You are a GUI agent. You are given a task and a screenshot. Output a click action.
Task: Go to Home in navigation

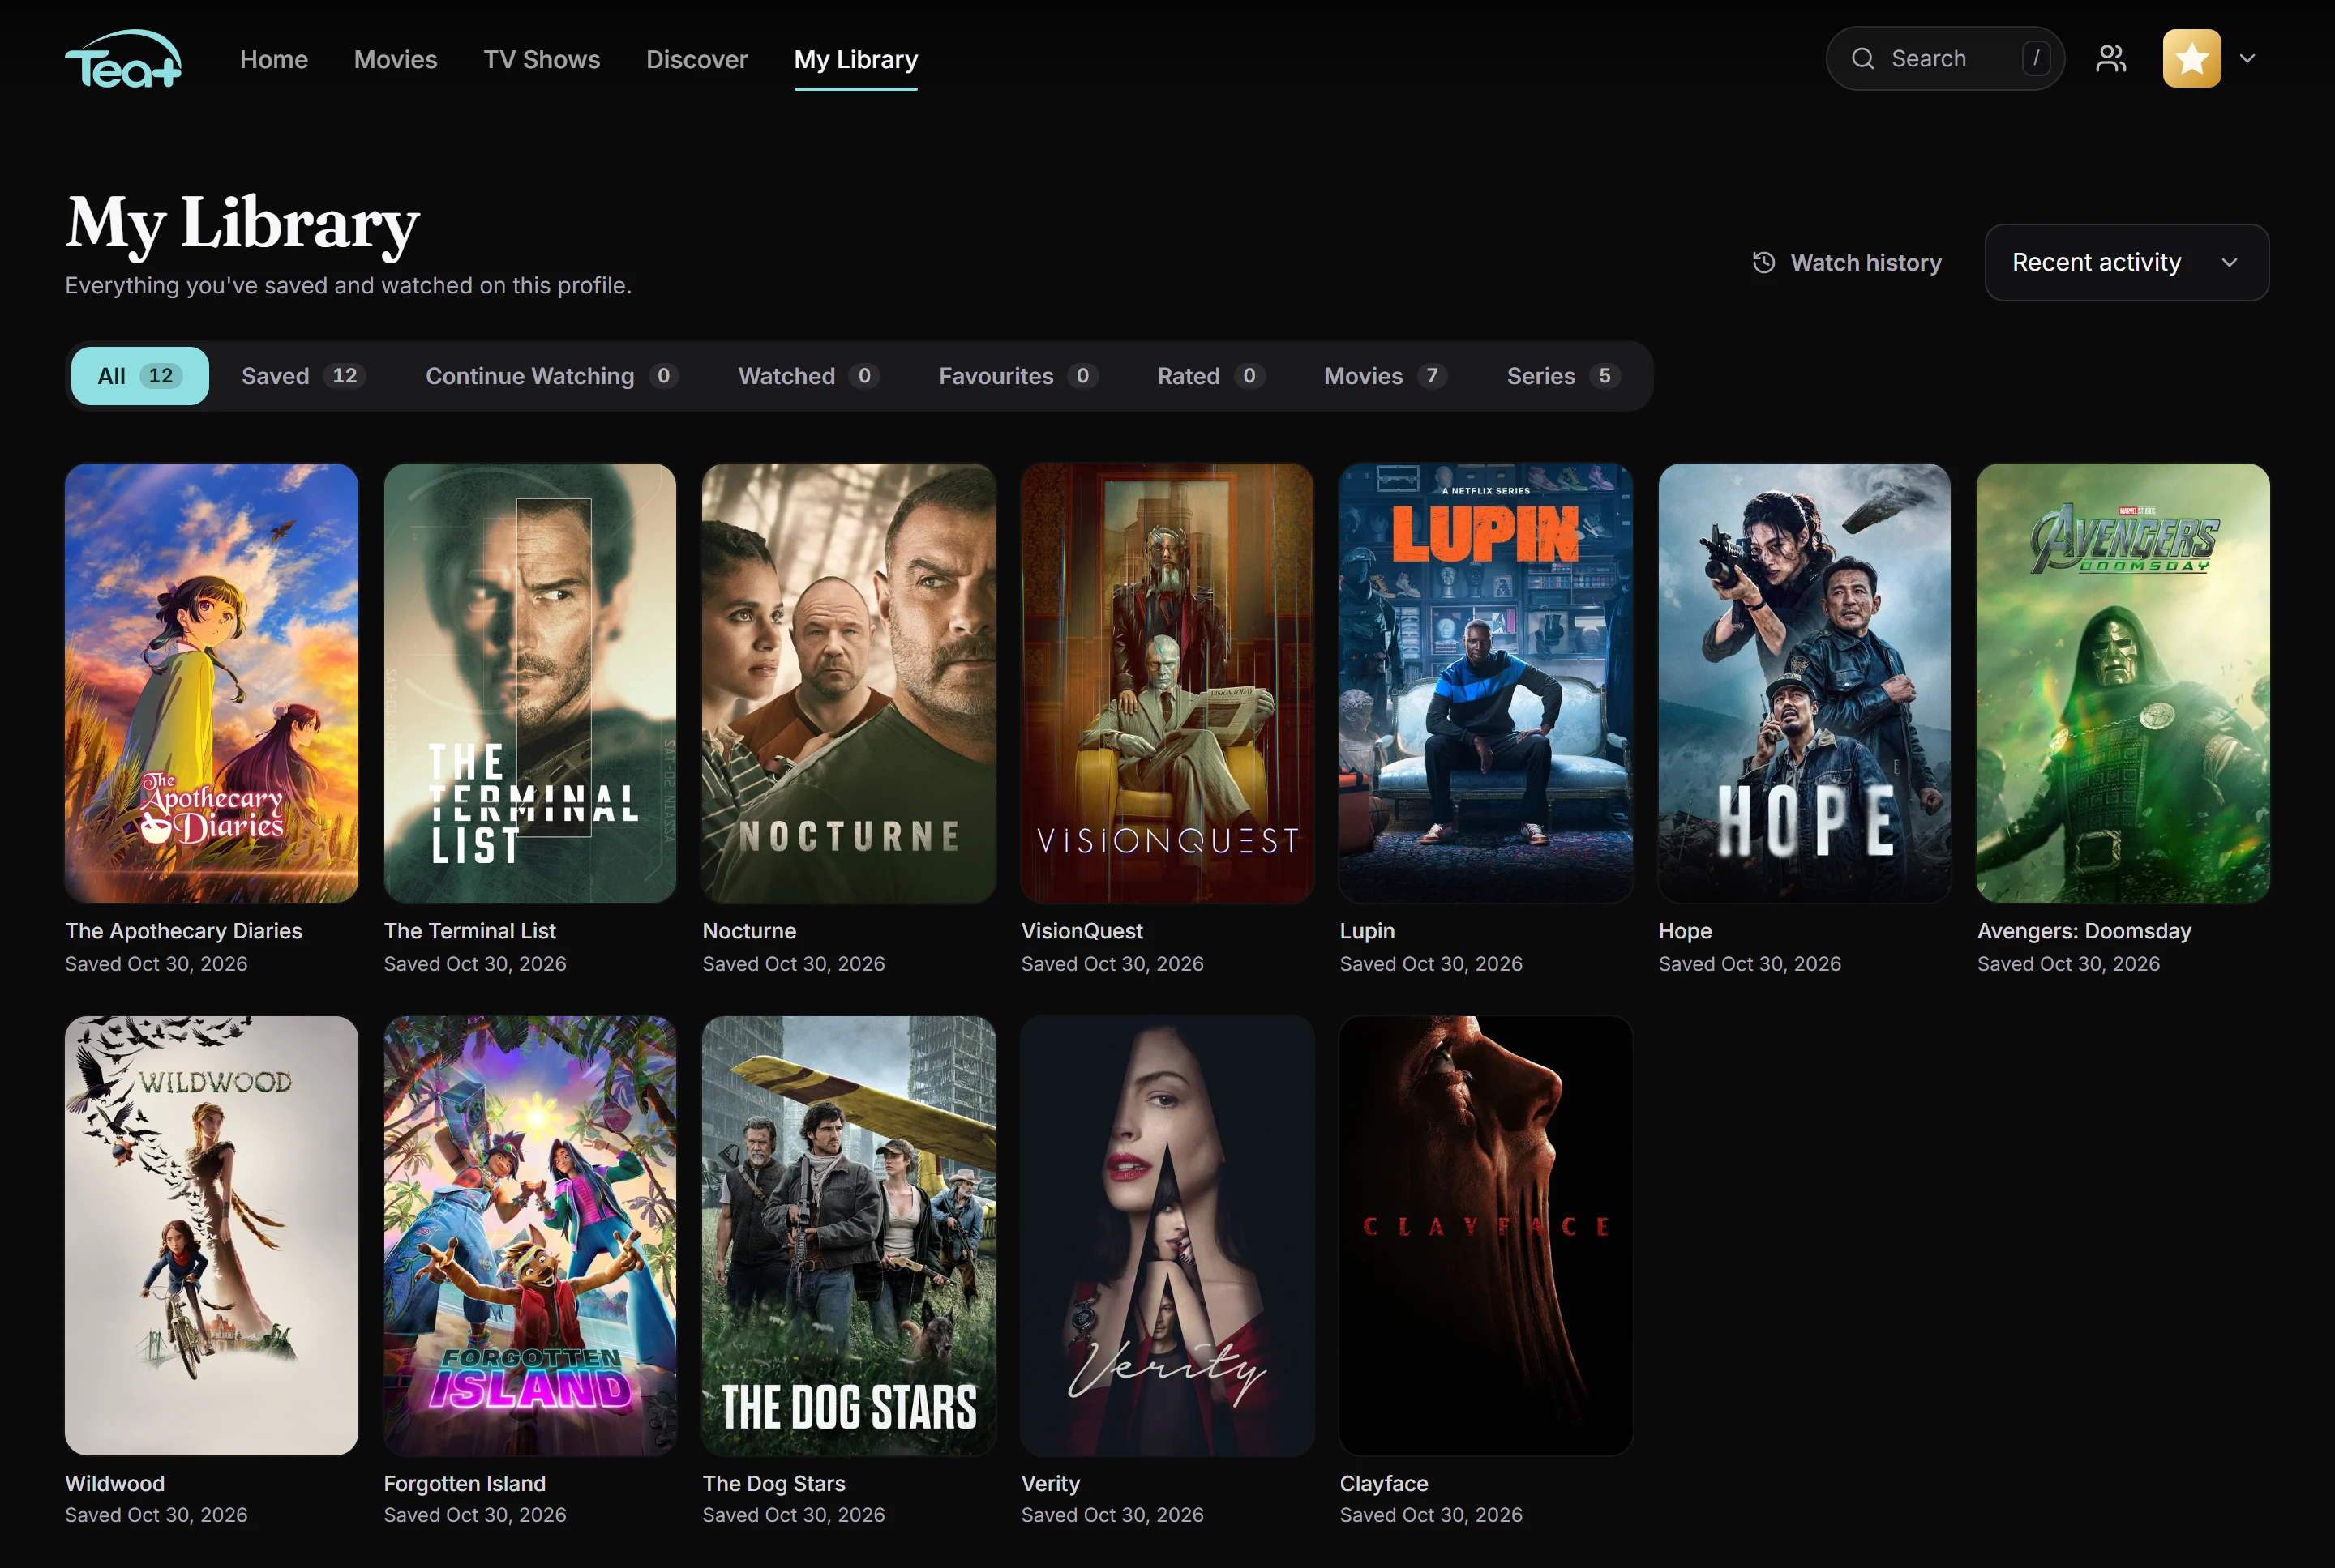point(274,59)
